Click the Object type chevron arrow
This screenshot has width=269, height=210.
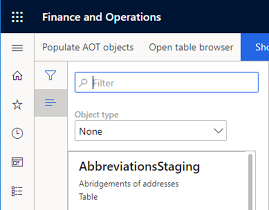pos(219,131)
